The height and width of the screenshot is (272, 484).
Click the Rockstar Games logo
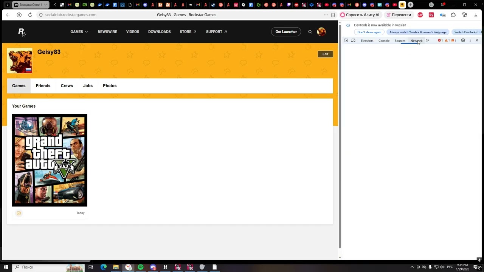pyautogui.click(x=22, y=32)
